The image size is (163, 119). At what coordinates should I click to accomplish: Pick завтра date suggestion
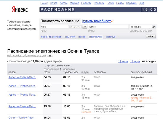(134, 31)
